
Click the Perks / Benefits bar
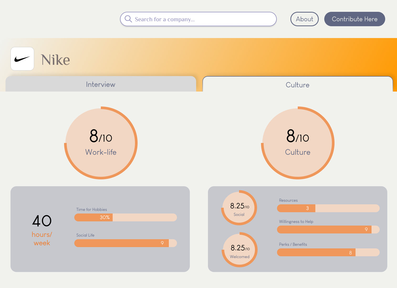point(328,252)
